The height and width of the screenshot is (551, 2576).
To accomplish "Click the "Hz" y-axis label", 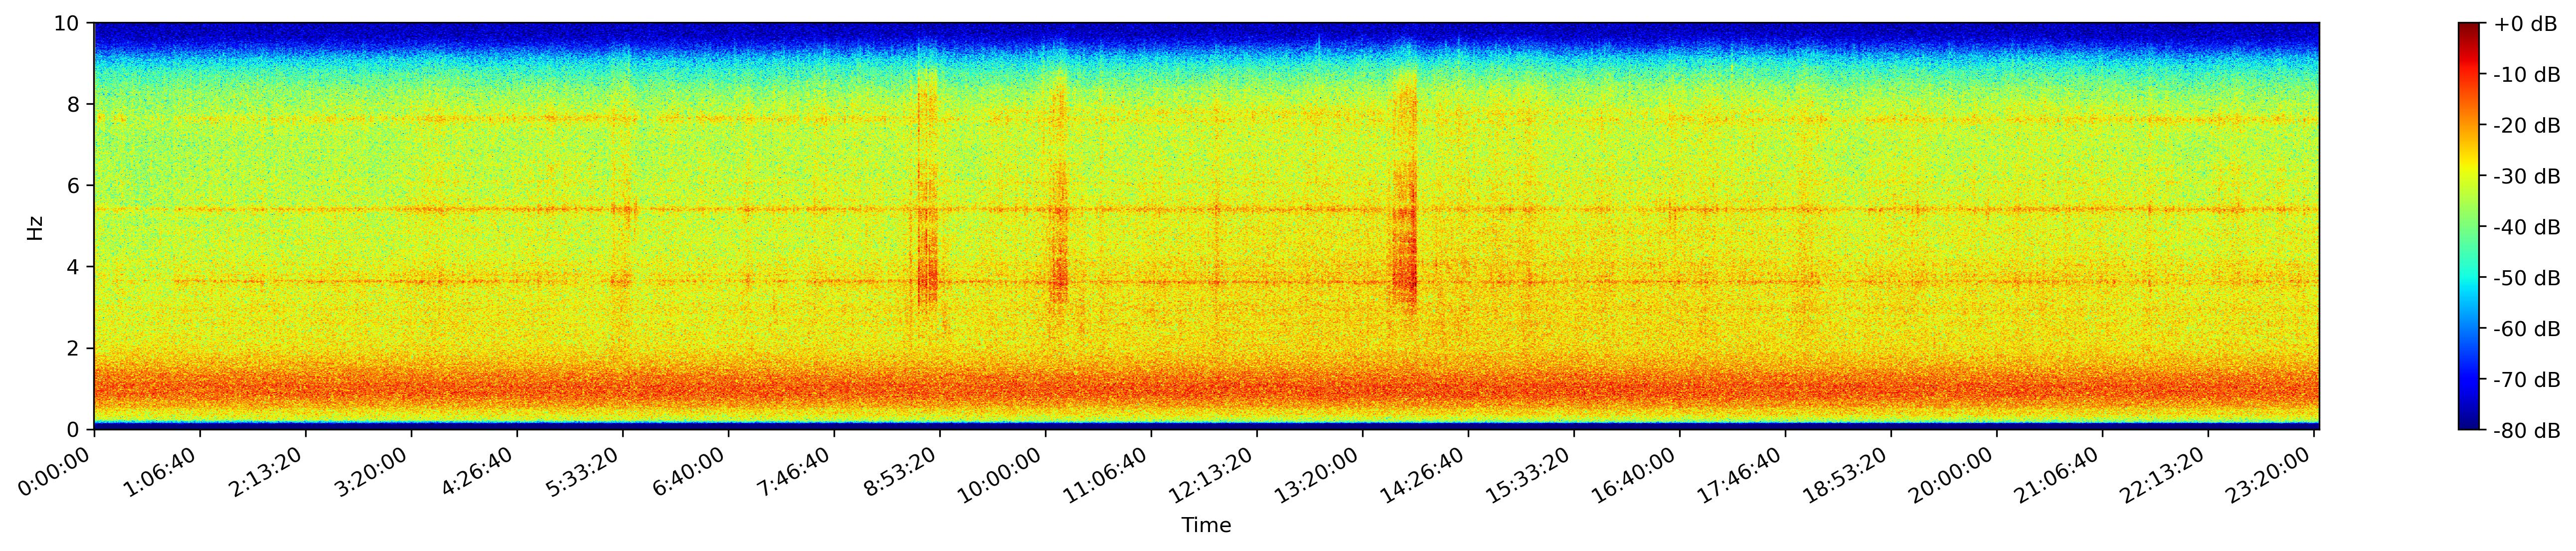I will pyautogui.click(x=35, y=227).
